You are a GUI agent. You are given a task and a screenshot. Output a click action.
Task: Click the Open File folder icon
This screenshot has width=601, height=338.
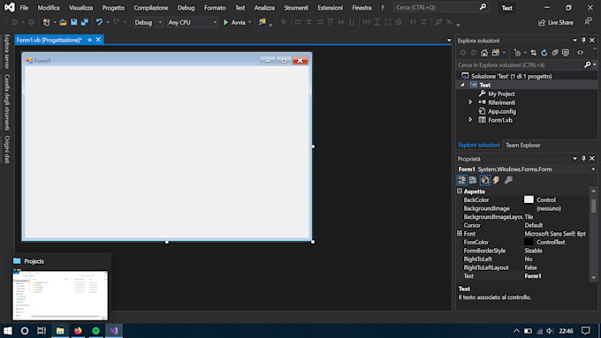point(63,22)
